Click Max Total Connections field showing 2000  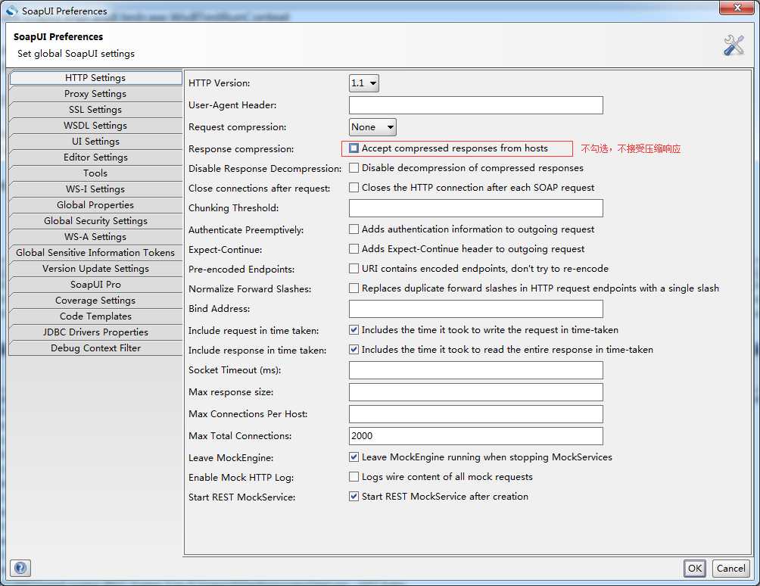tap(476, 436)
